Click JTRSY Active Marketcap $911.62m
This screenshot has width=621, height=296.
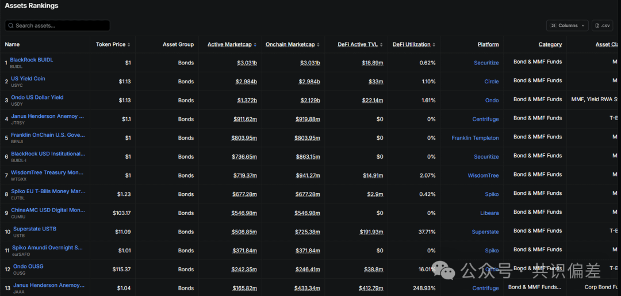[244, 119]
